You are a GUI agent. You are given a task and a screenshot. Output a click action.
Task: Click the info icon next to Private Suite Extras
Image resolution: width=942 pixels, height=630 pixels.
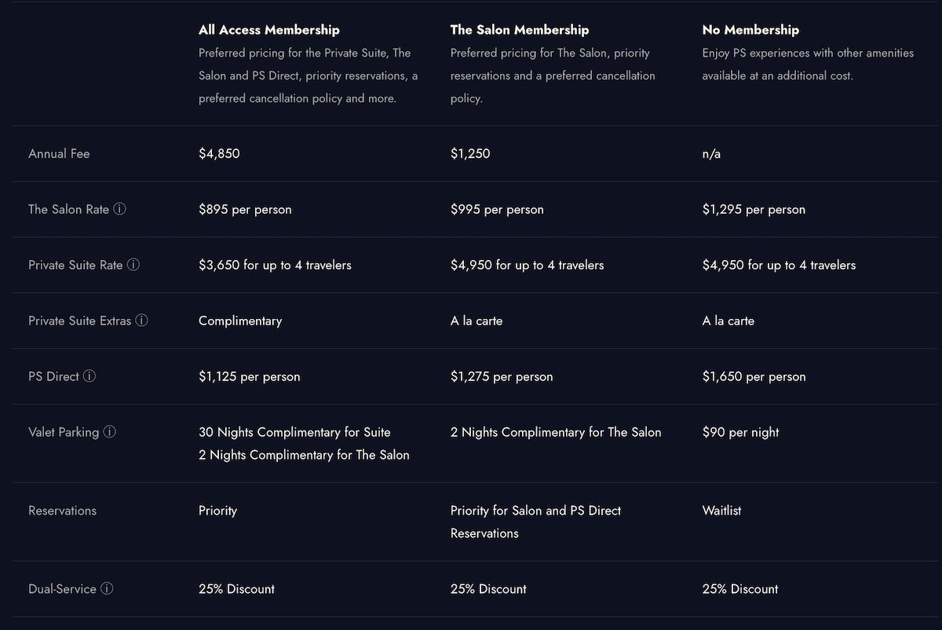click(141, 320)
